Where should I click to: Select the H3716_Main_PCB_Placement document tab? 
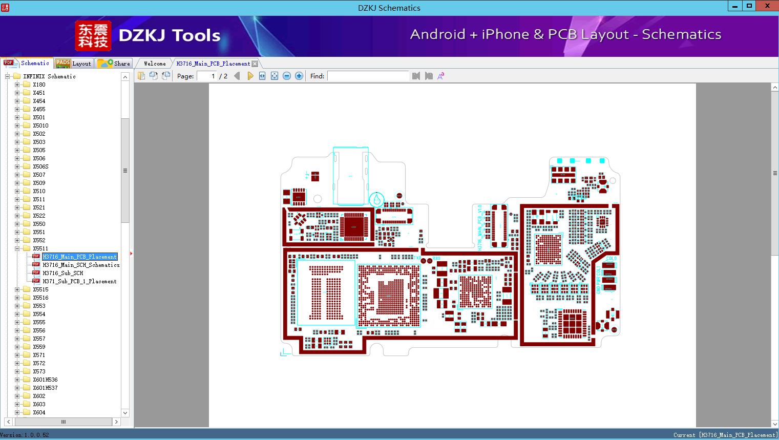tap(213, 64)
